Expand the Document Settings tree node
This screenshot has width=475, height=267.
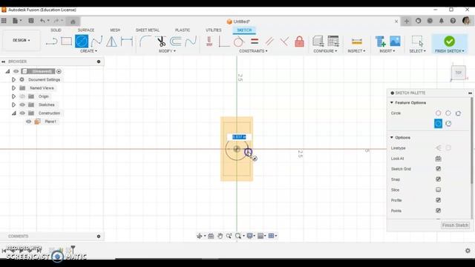click(x=13, y=79)
